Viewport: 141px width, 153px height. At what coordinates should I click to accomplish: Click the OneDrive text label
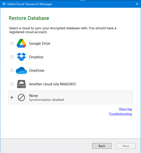[37, 71]
